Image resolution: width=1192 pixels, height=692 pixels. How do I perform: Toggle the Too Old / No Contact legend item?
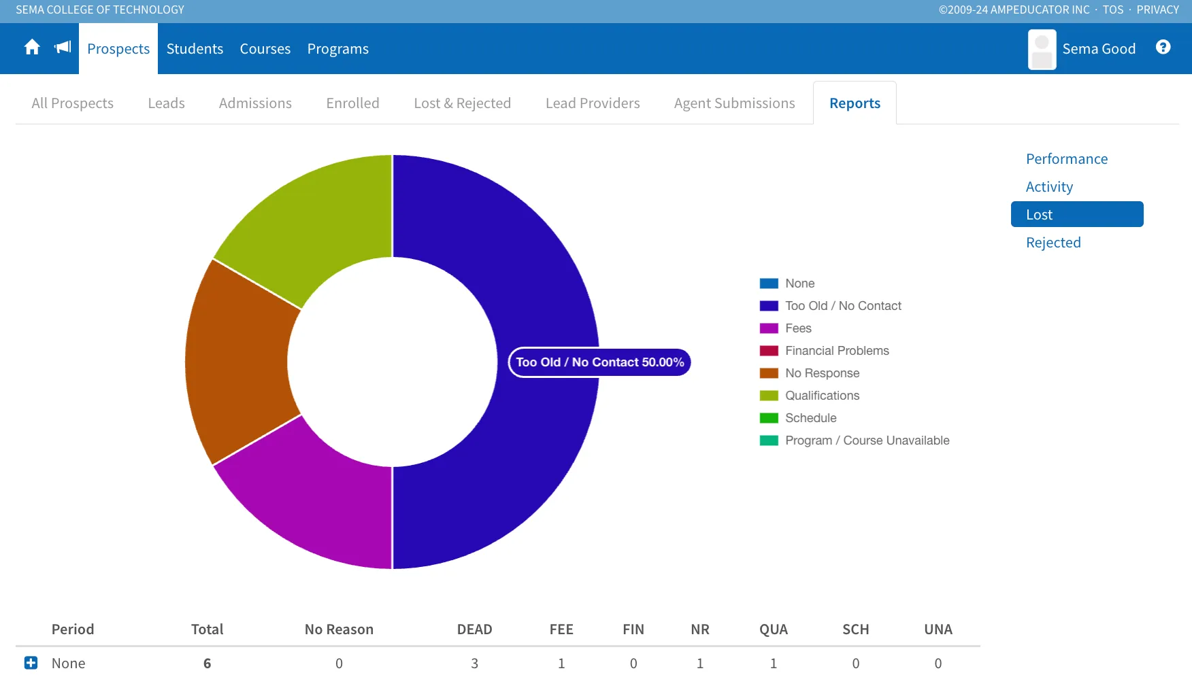coord(830,306)
